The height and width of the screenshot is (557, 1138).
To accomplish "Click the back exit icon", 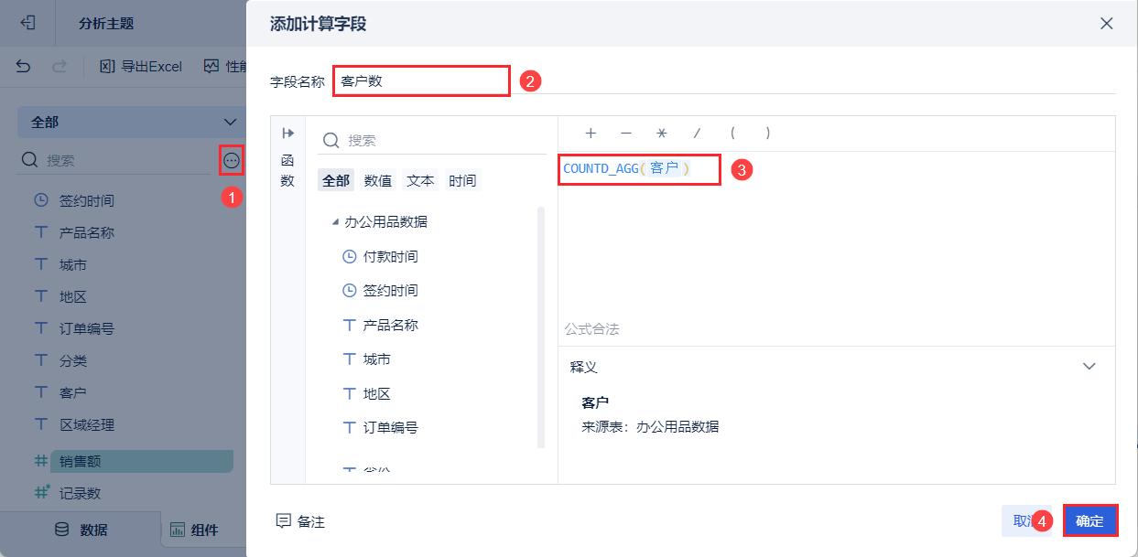I will point(27,23).
